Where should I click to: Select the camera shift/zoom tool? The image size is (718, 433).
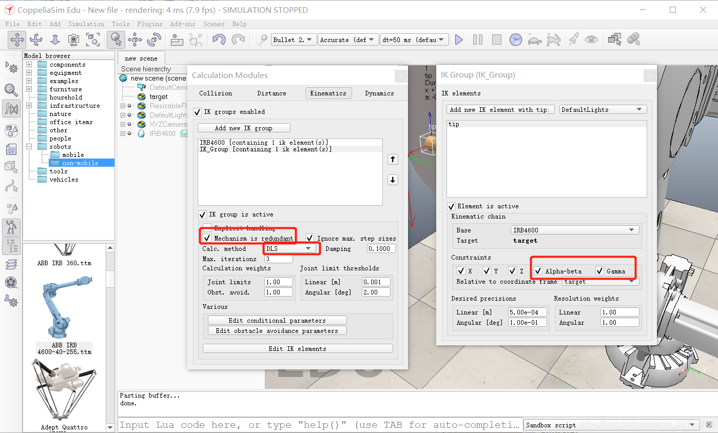click(55, 40)
